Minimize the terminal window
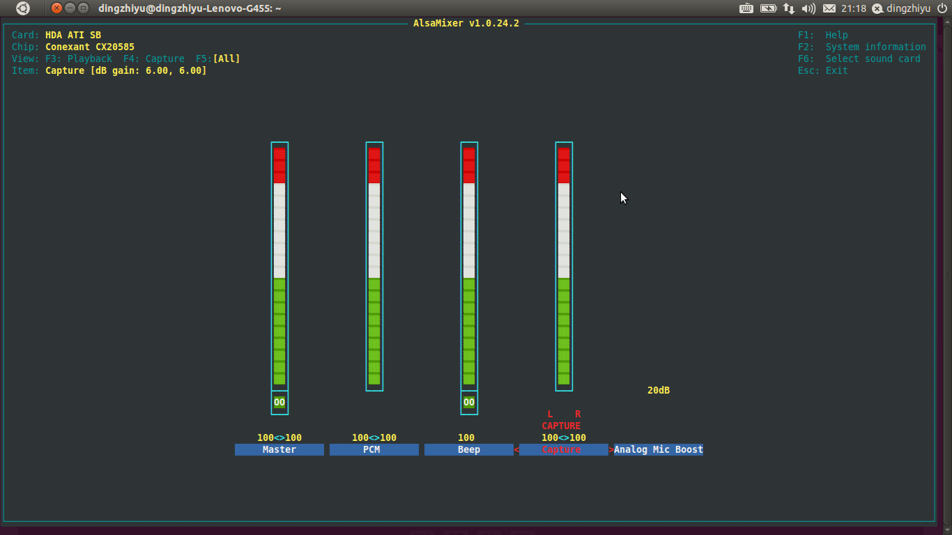Image resolution: width=952 pixels, height=535 pixels. 70,8
